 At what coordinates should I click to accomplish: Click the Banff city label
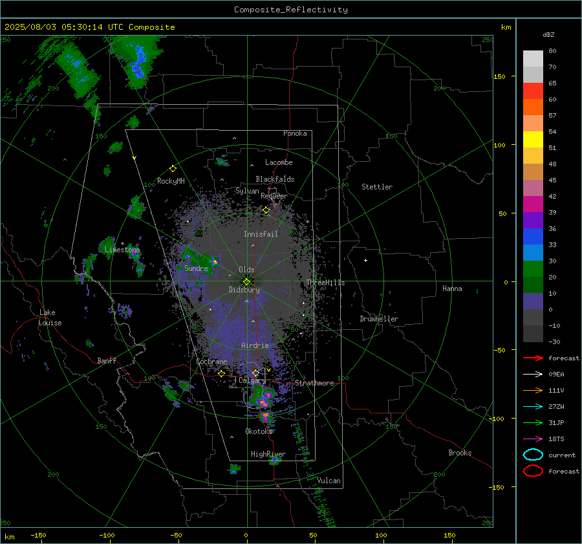[x=107, y=360]
